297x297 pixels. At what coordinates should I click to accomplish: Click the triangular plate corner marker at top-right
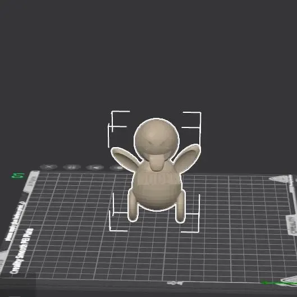(281, 179)
